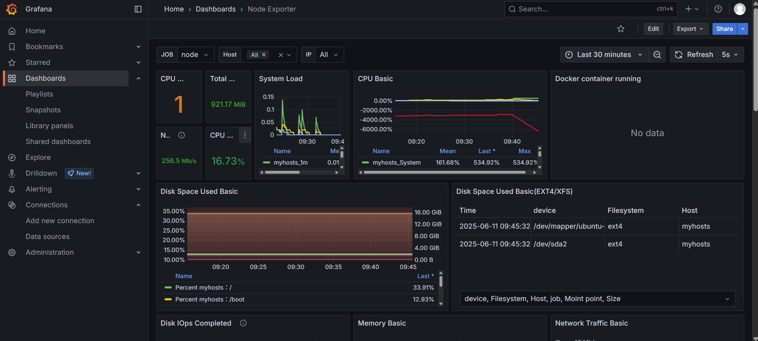Open the help question mark icon
The width and height of the screenshot is (758, 341).
718,9
